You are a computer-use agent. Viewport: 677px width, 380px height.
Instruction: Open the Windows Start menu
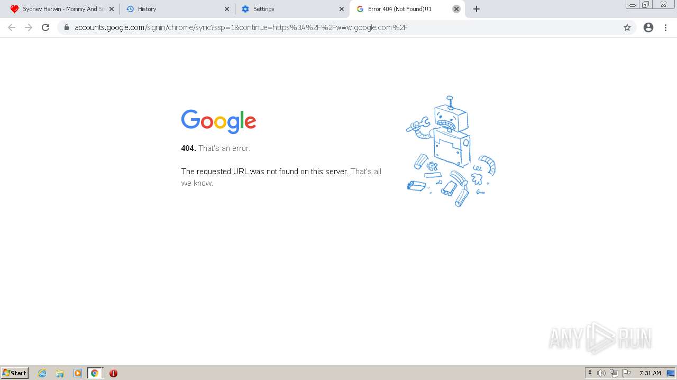pos(15,373)
